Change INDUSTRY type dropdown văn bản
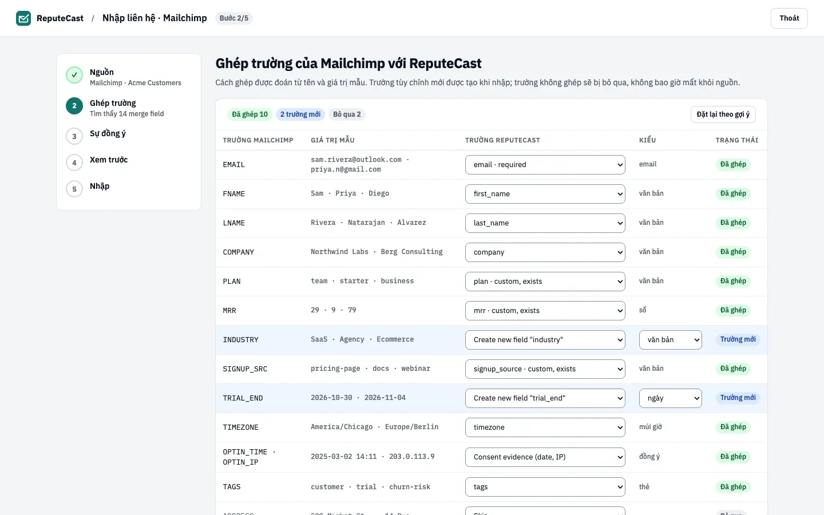The width and height of the screenshot is (824, 515). click(671, 340)
